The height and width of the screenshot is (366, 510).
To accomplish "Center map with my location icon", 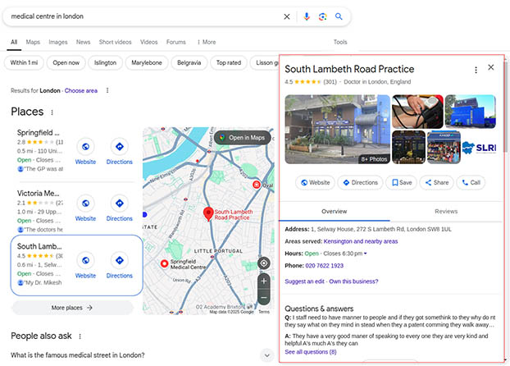I will (263, 263).
